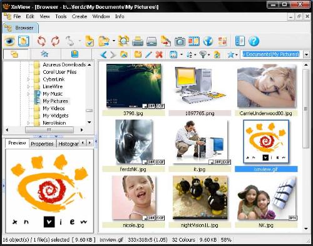
Task: Click the camera capture icon
Action: [180, 41]
